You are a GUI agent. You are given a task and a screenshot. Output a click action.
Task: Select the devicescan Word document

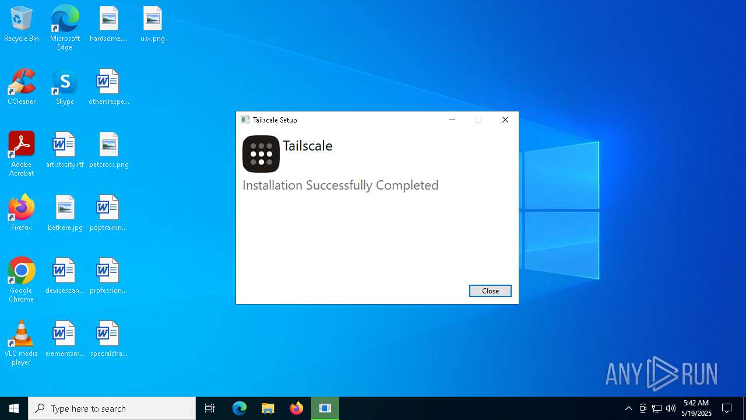tap(65, 276)
